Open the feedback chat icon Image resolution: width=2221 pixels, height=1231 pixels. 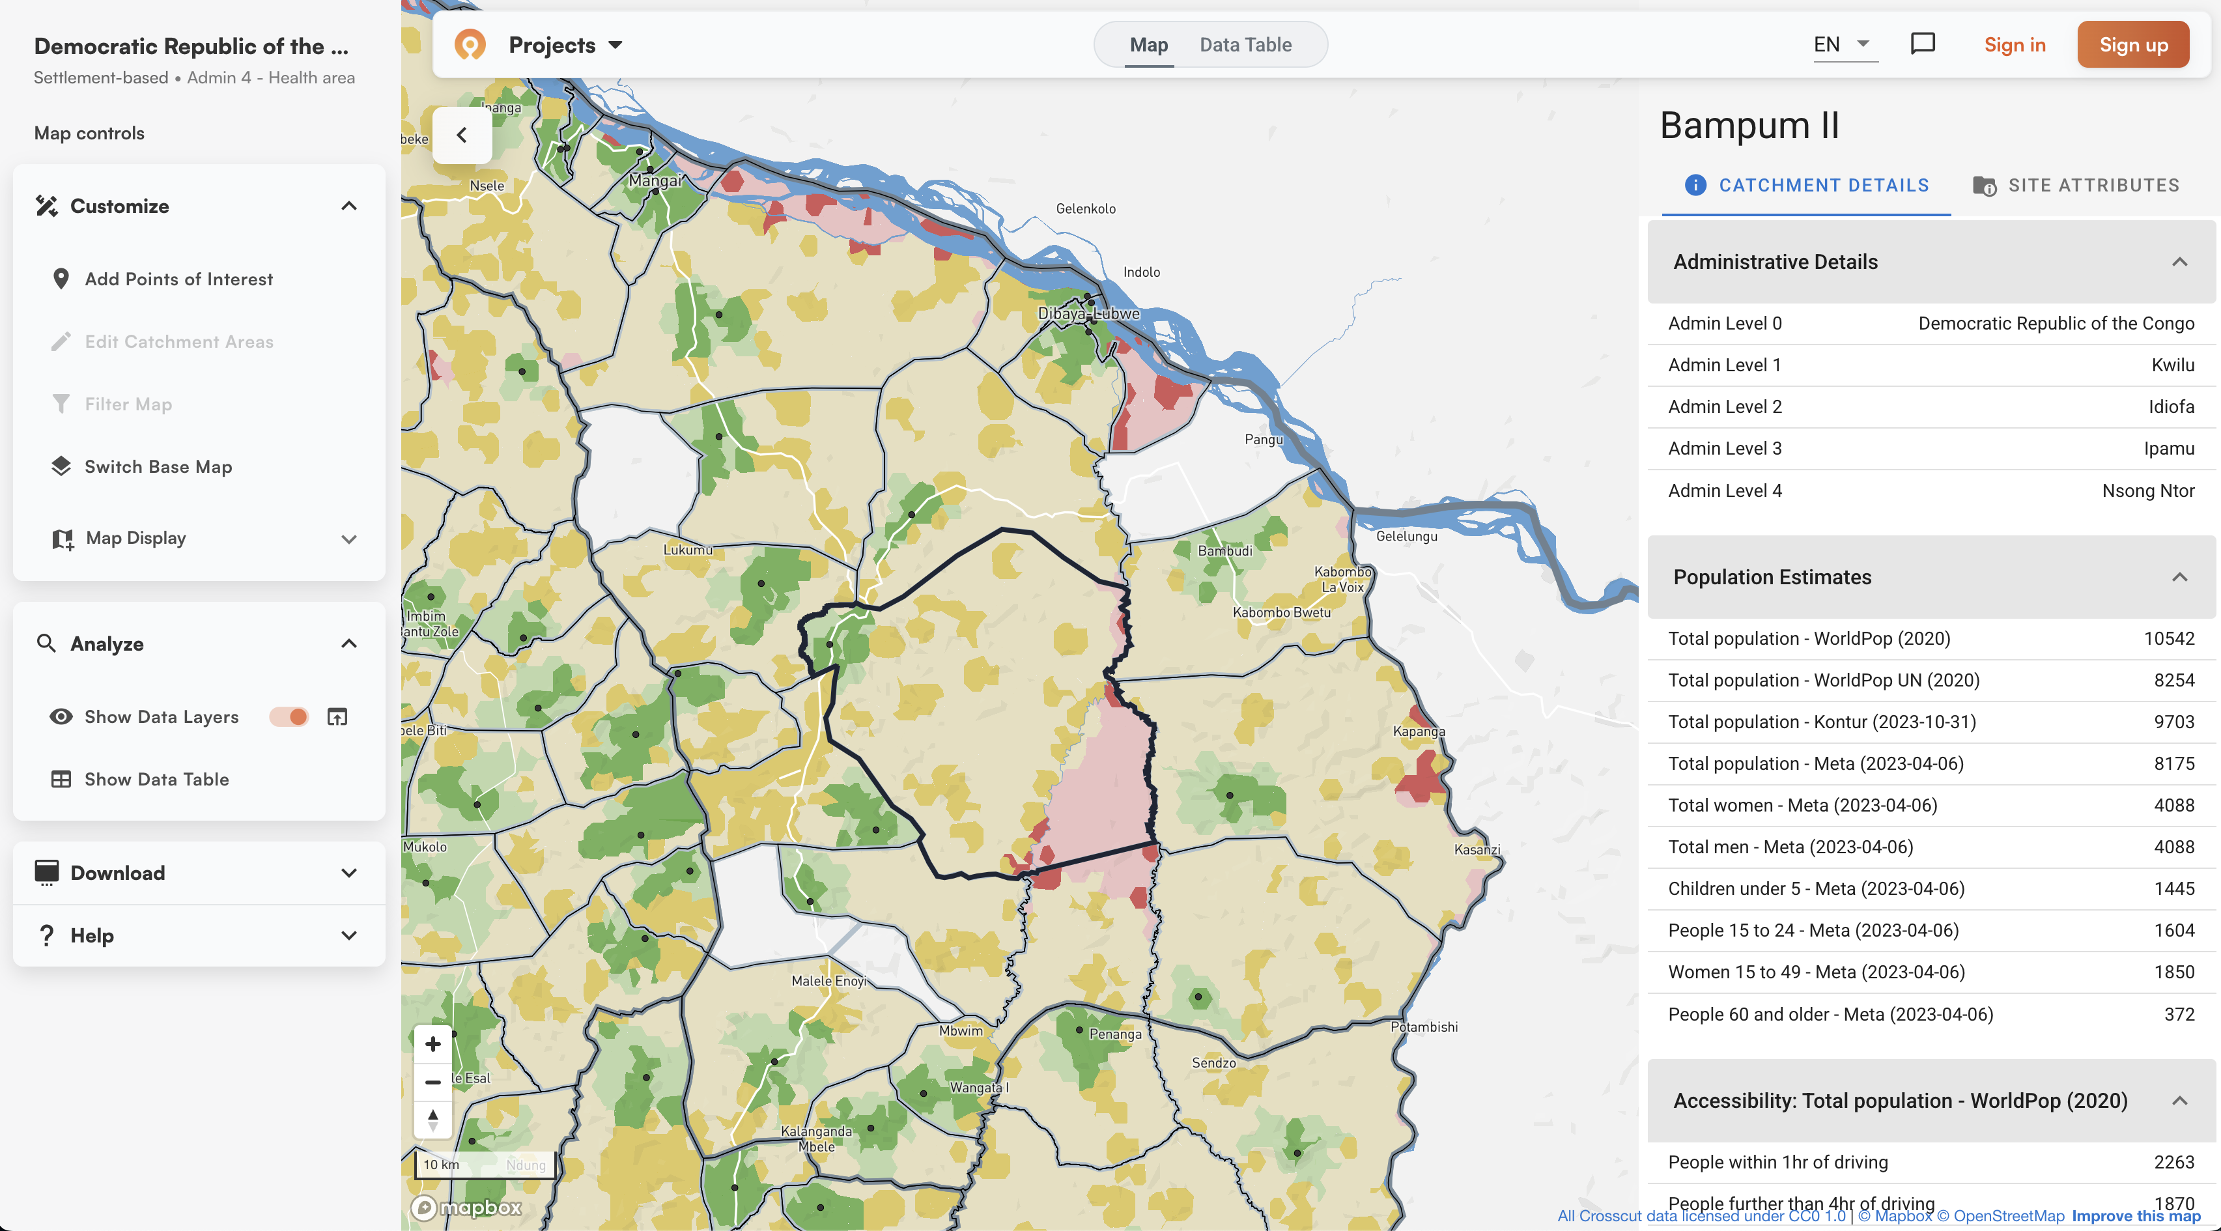[x=1923, y=44]
